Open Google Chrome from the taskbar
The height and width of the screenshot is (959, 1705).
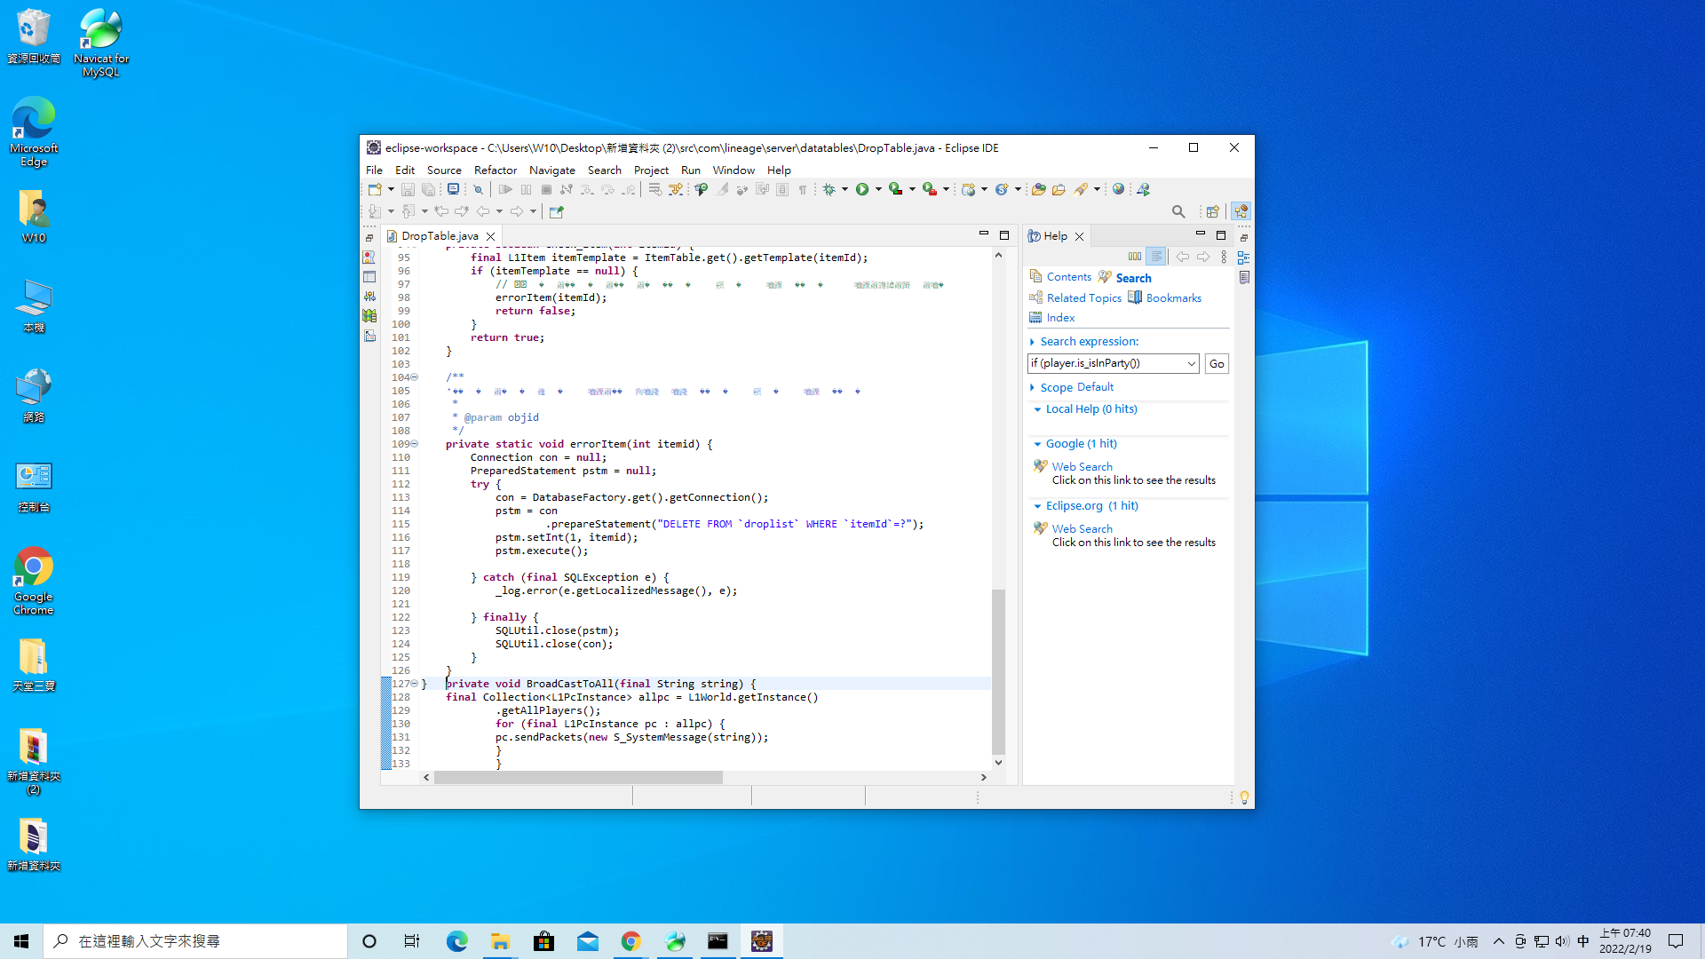click(630, 941)
